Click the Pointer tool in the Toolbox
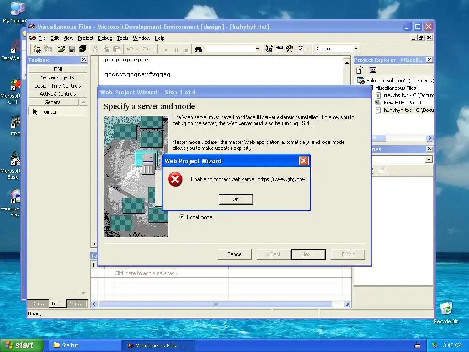This screenshot has height=352, width=469. pyautogui.click(x=58, y=112)
